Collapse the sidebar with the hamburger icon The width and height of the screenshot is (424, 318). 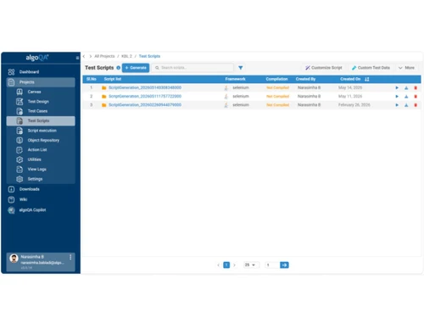point(77,58)
